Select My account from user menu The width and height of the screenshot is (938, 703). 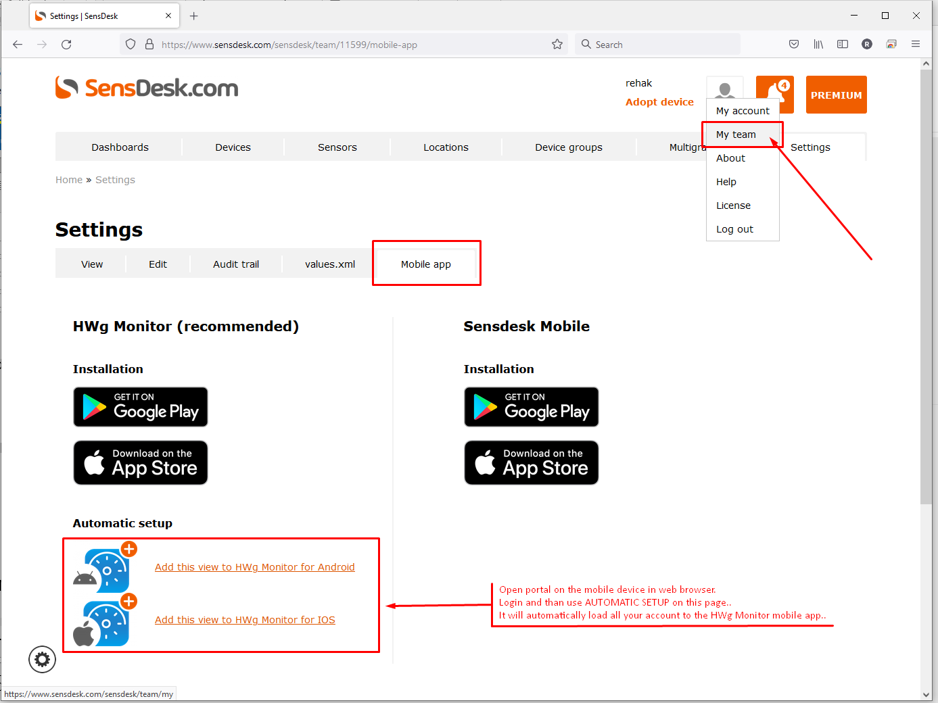click(x=743, y=111)
